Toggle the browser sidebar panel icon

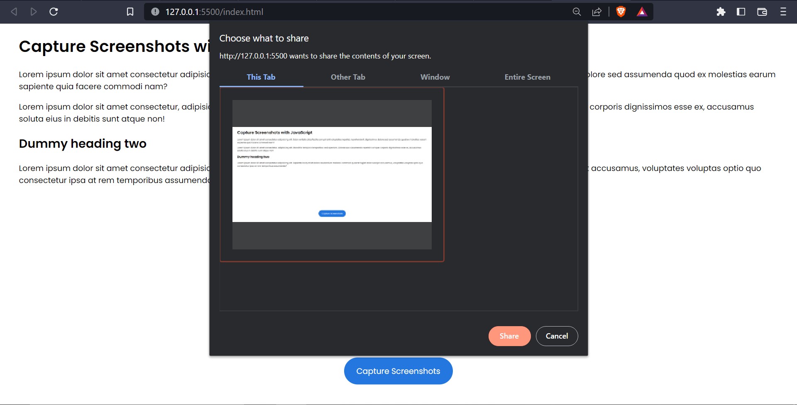coord(741,12)
